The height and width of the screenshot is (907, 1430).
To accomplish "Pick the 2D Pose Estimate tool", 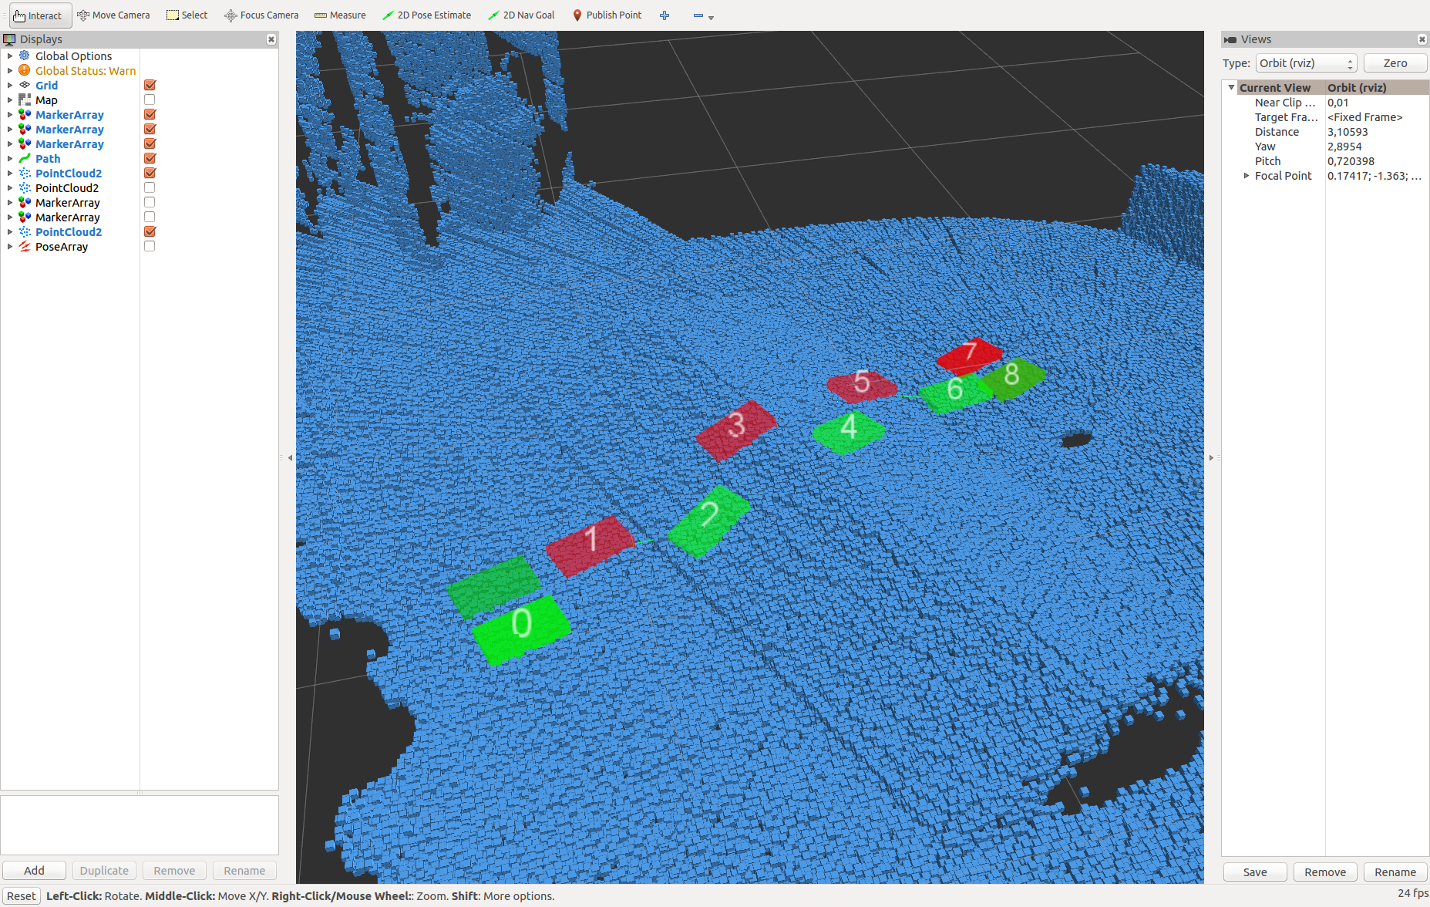I will click(426, 15).
